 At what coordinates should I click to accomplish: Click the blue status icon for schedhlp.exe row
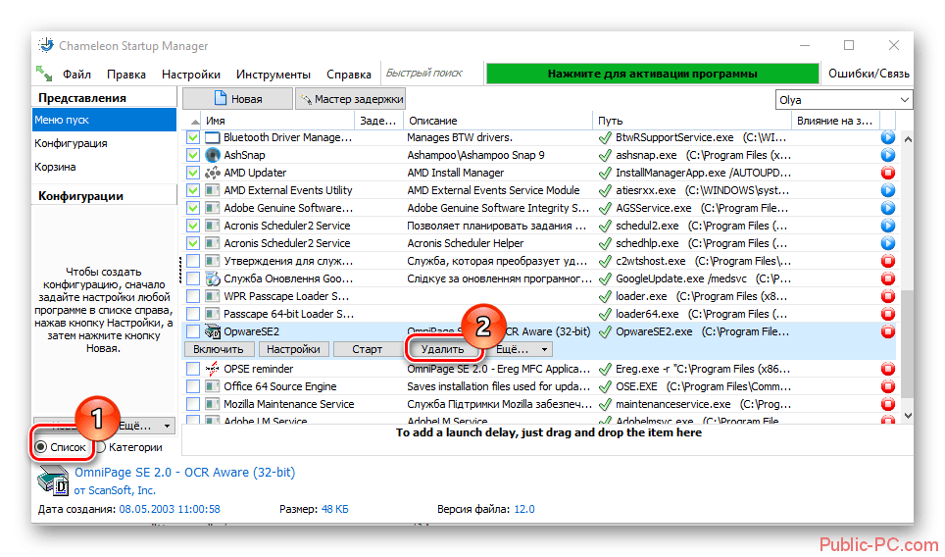click(x=888, y=243)
